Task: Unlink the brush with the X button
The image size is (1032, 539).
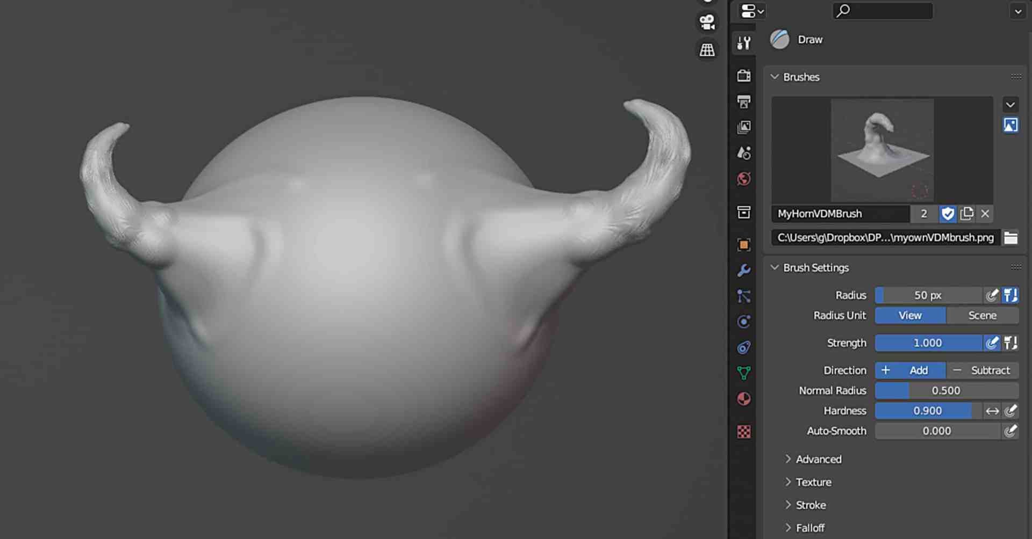Action: click(x=985, y=214)
